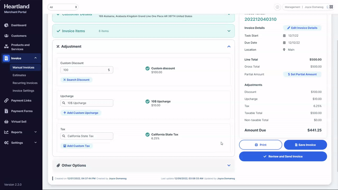This screenshot has width=338, height=190.
Task: Click the Invoice Items checkmark icon
Action: click(58, 31)
